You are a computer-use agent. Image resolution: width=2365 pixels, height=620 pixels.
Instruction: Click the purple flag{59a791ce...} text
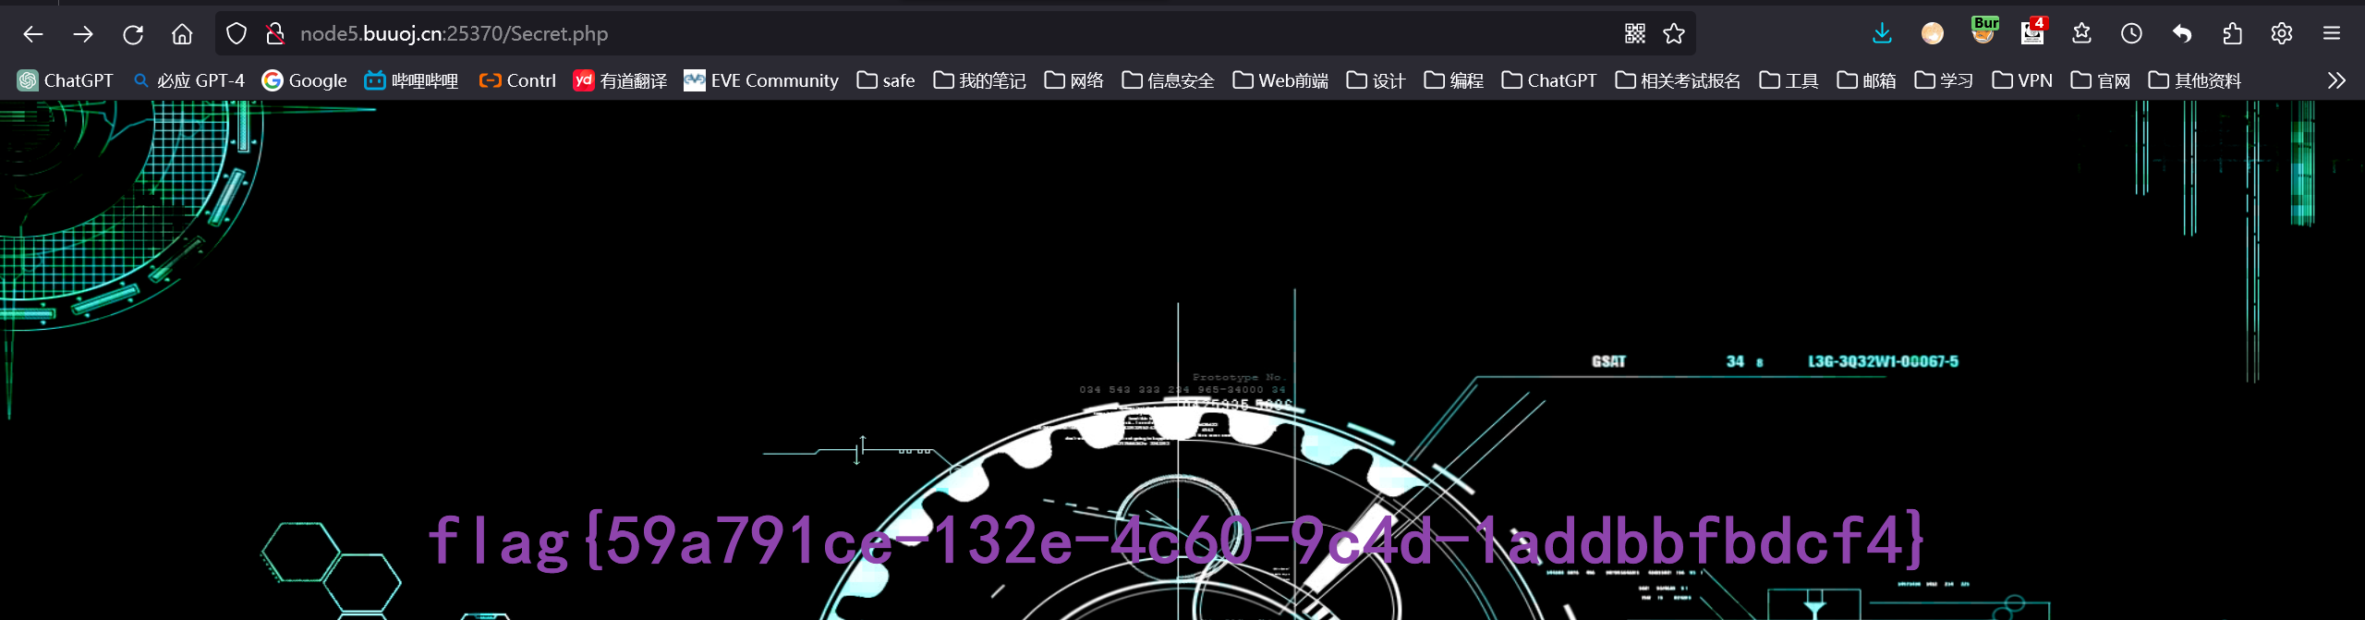(1177, 541)
